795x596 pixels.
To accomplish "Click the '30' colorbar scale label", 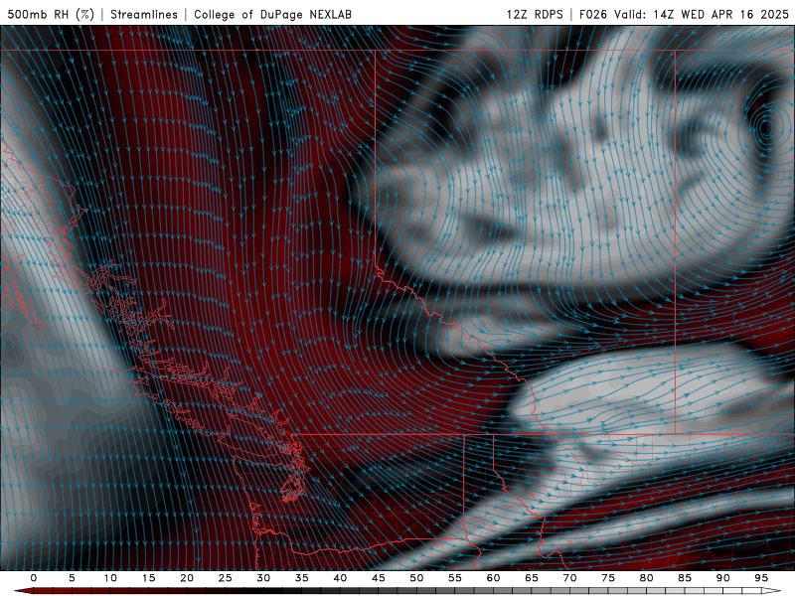I will 263,578.
